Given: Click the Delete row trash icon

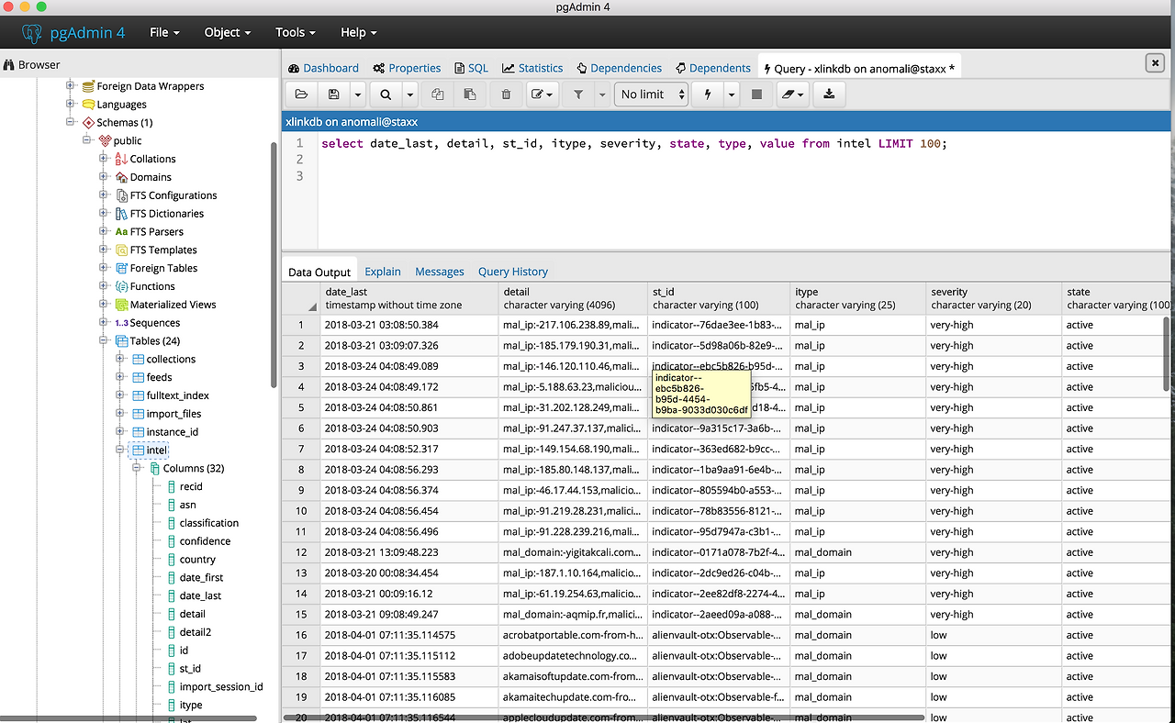Looking at the screenshot, I should [506, 95].
